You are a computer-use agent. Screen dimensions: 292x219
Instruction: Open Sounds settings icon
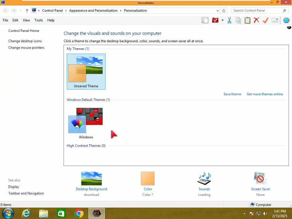[204, 179]
